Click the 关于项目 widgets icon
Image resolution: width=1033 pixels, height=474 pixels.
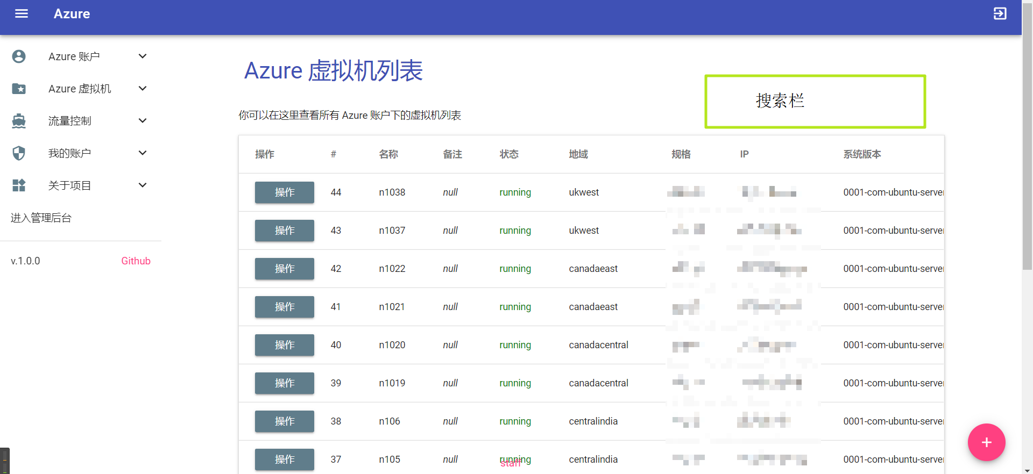pyautogui.click(x=19, y=185)
